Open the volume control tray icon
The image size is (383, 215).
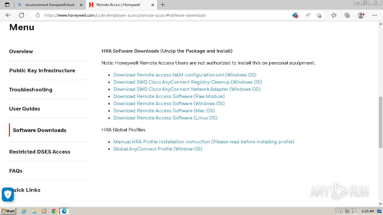pyautogui.click(x=340, y=211)
